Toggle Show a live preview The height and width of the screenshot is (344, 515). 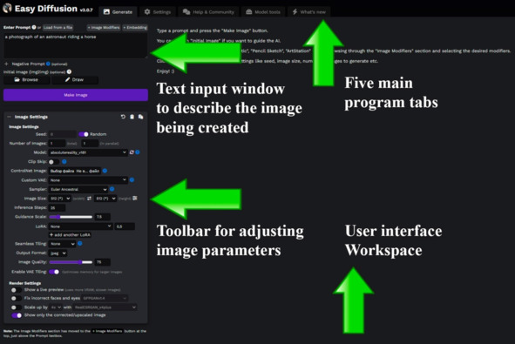pyautogui.click(x=16, y=290)
